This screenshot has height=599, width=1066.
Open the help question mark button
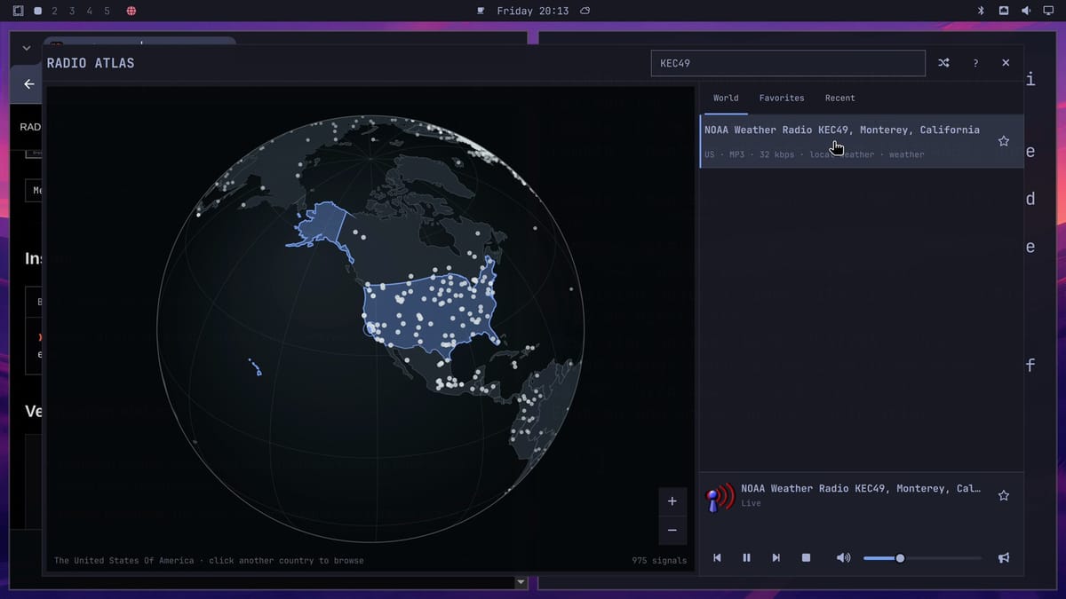pos(975,63)
